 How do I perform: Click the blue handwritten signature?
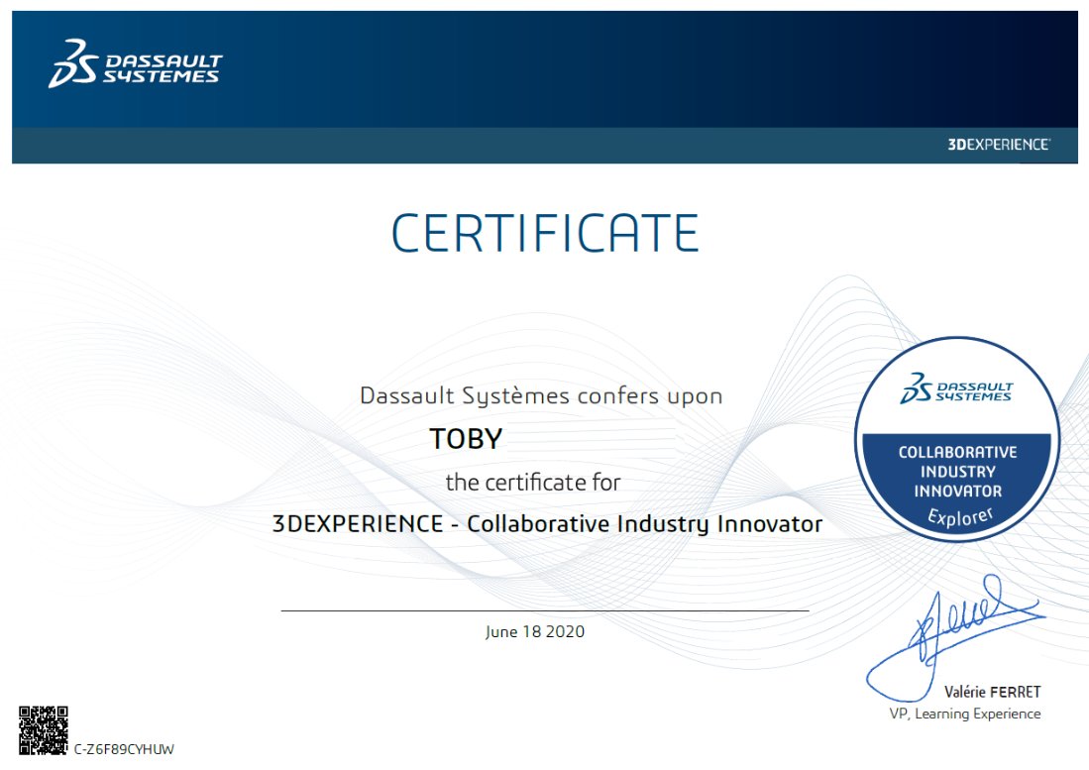(955, 636)
